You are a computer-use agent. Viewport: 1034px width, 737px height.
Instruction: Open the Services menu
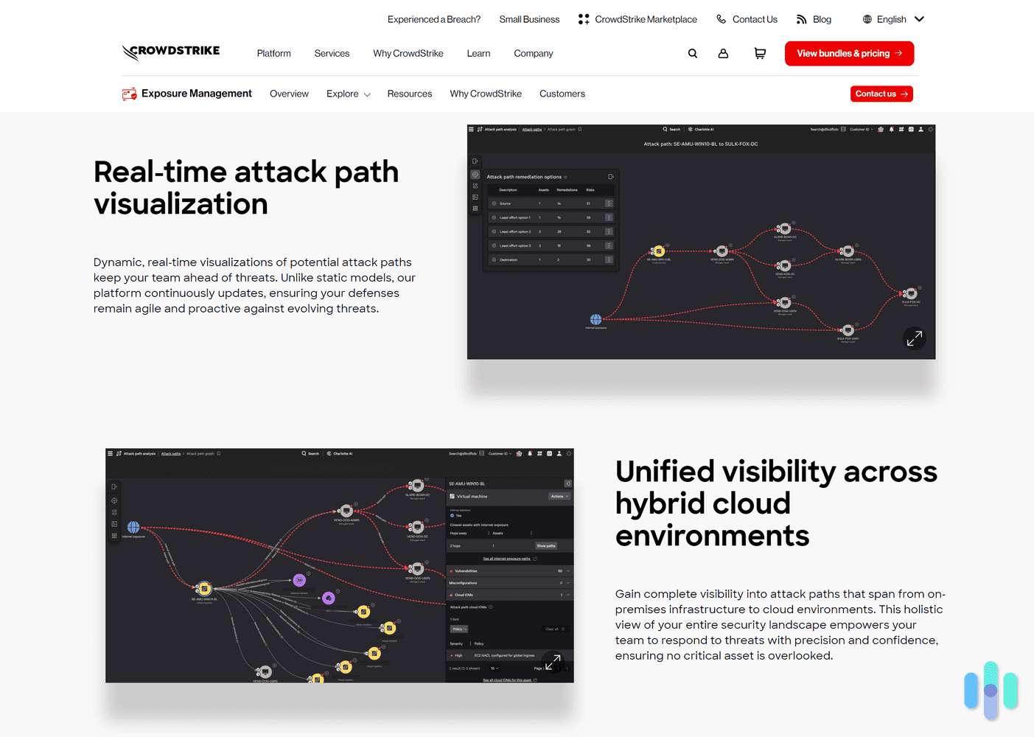pyautogui.click(x=332, y=53)
